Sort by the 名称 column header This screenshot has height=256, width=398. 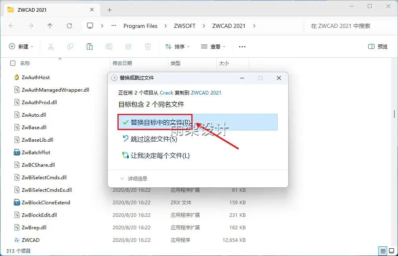coord(25,63)
